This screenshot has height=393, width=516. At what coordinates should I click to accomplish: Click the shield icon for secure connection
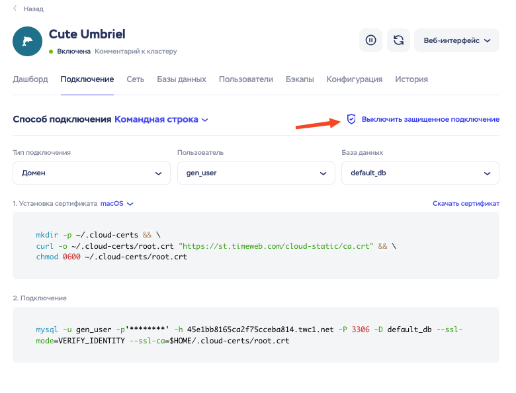351,119
